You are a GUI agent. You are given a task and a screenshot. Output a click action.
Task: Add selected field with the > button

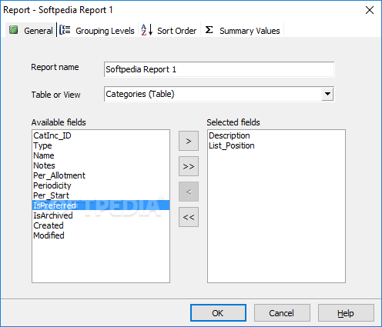(x=189, y=141)
